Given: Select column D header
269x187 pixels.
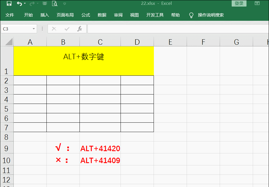Looking at the screenshot, I should (x=137, y=42).
